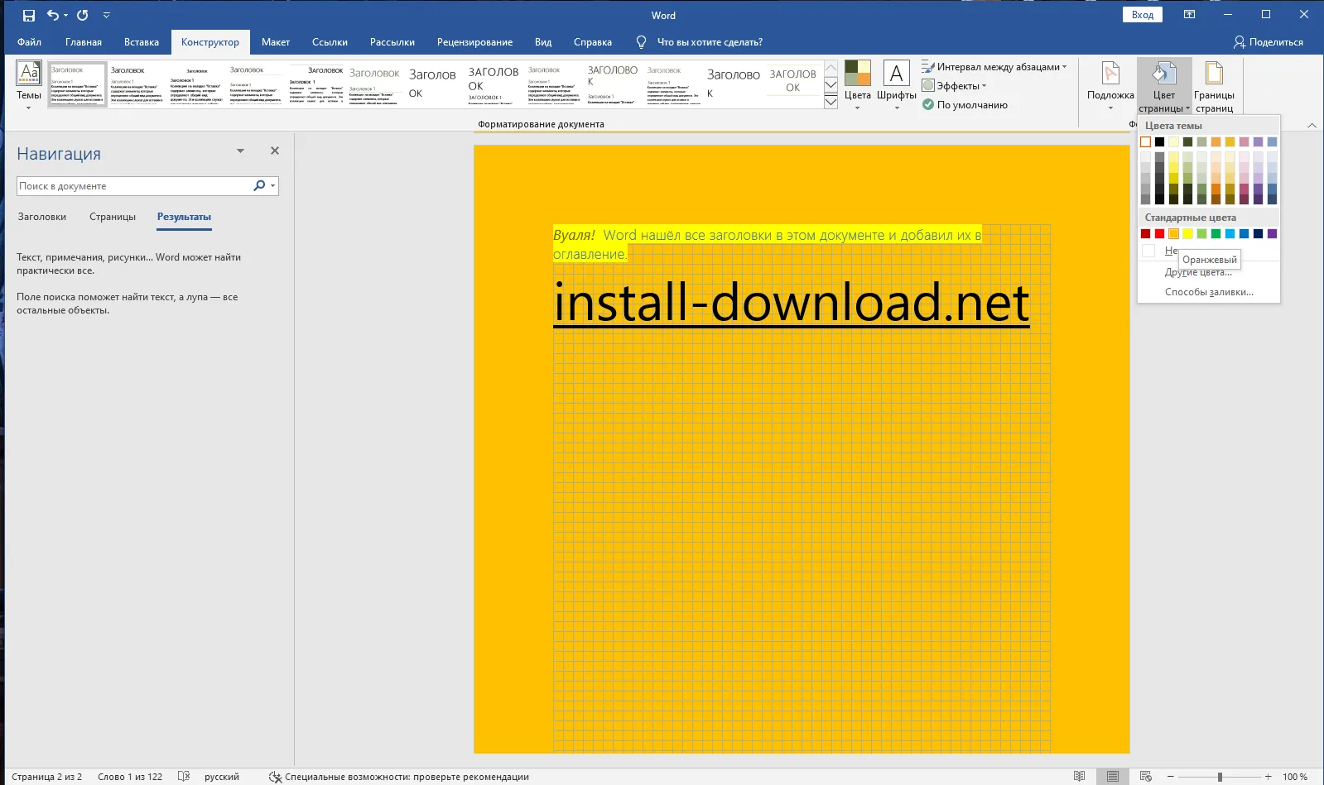Click the search magnifier in navigation pane
This screenshot has width=1324, height=785.
[x=259, y=186]
